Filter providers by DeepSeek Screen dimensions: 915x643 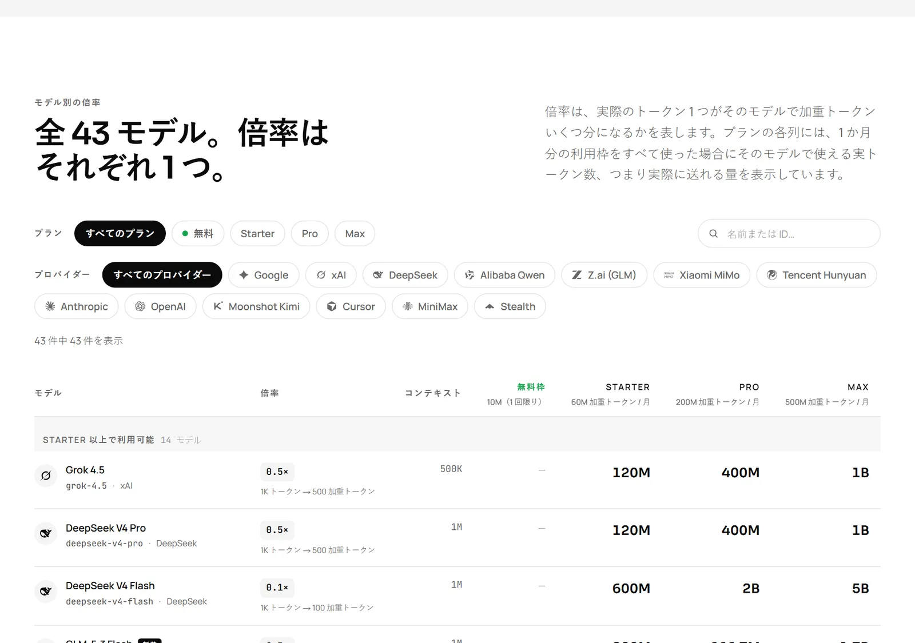tap(405, 275)
